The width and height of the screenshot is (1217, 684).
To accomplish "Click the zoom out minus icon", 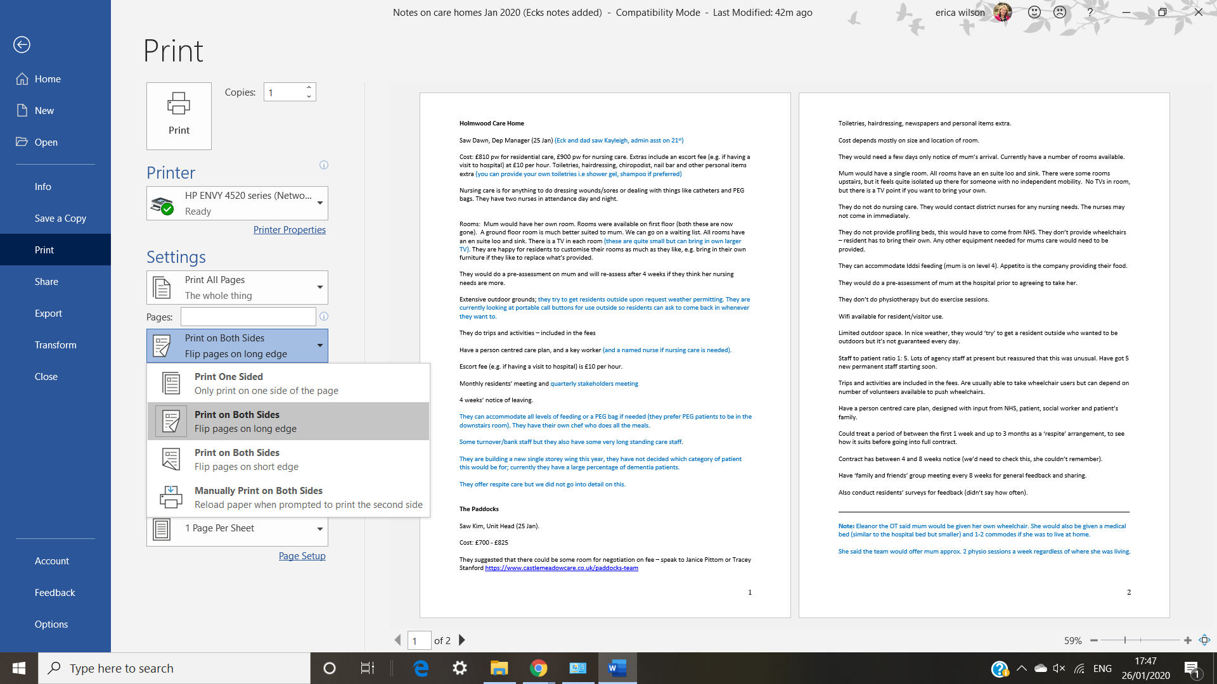I will (x=1094, y=640).
